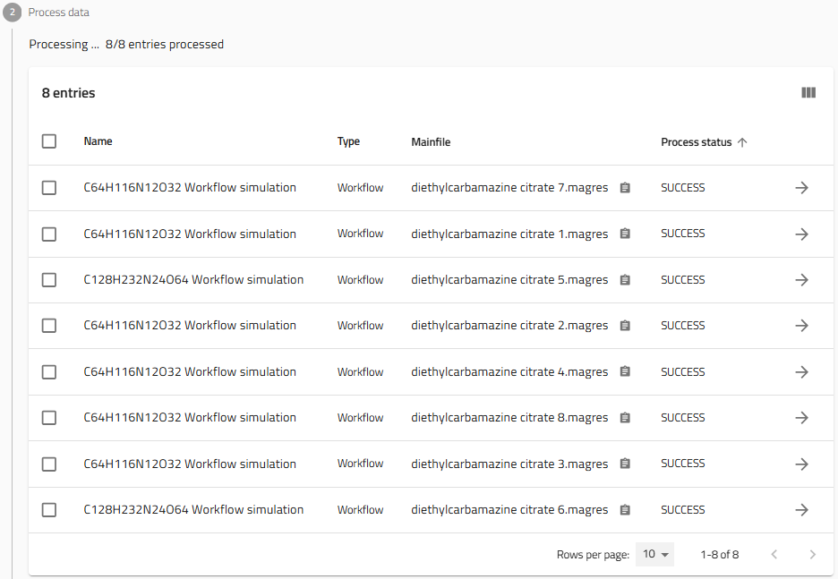Image resolution: width=838 pixels, height=579 pixels.
Task: Click SUCCESS status of citrate 1.magres row
Action: point(682,234)
